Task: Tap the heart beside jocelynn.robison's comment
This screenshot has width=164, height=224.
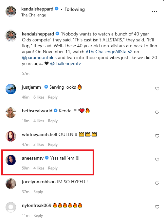Action: (x=157, y=183)
